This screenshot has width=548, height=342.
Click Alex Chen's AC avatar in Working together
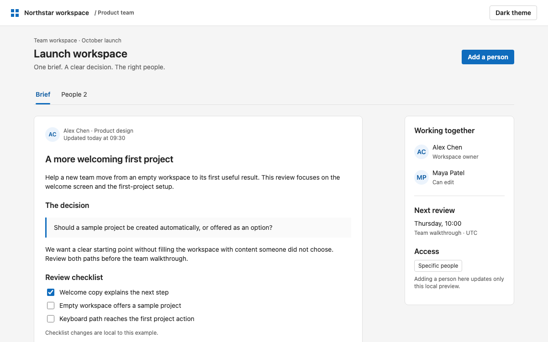pos(422,152)
